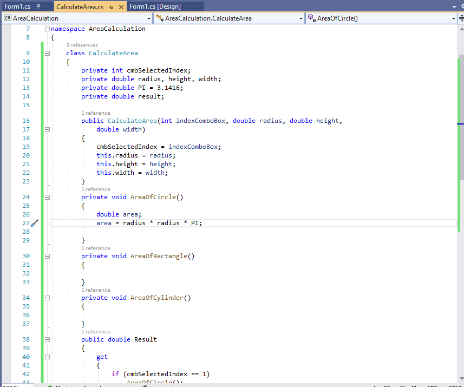Click the method icon beside AreaOfCircle()

point(312,18)
